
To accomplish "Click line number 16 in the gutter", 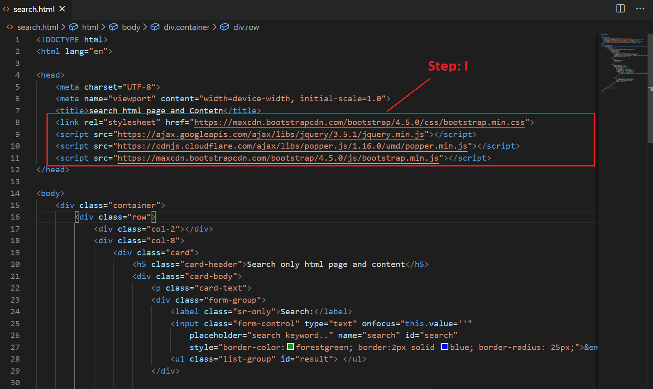I will 15,217.
